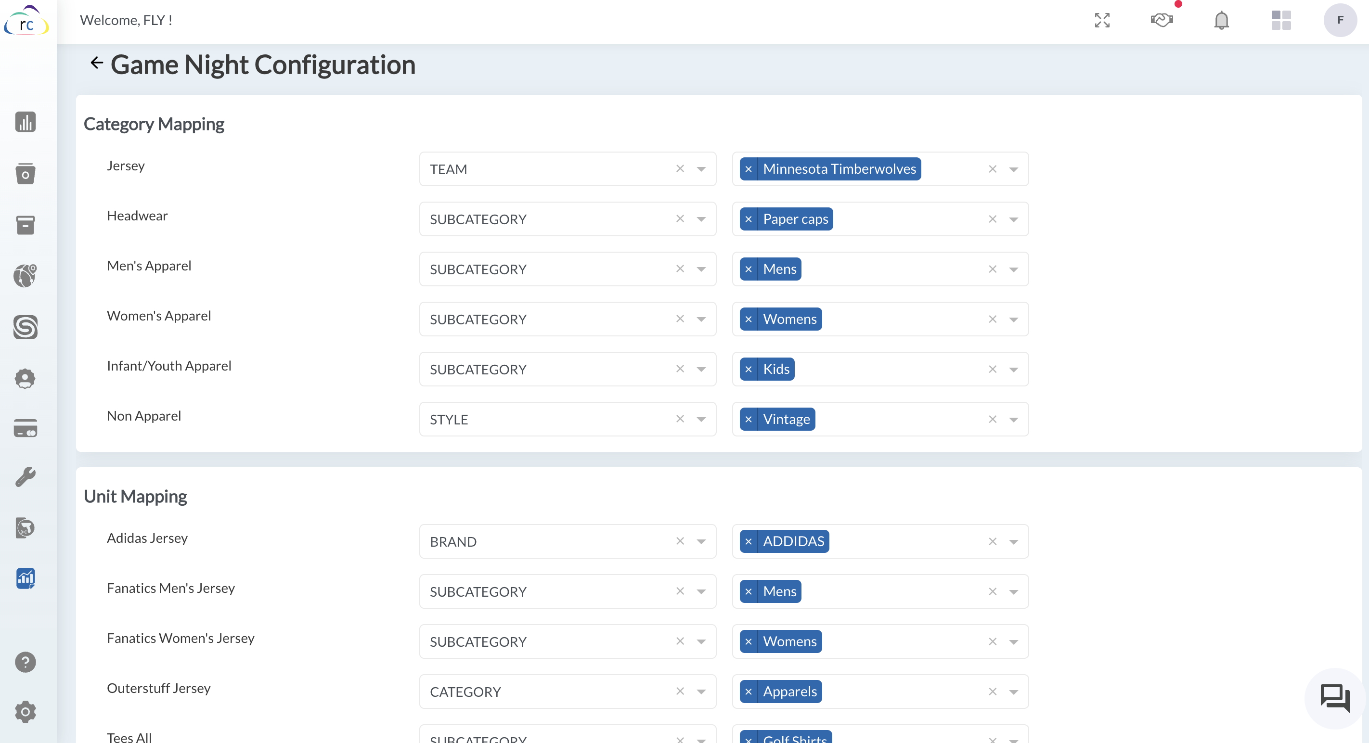Viewport: 1369px width, 743px height.
Task: Click inside the Paper caps multi-select field
Action: click(x=880, y=219)
